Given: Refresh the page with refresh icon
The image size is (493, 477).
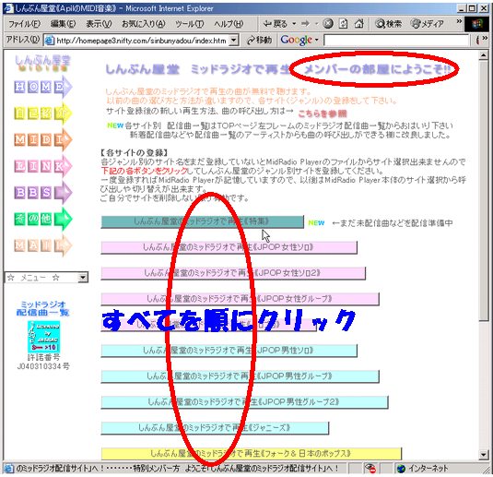Looking at the screenshot, I should (344, 24).
